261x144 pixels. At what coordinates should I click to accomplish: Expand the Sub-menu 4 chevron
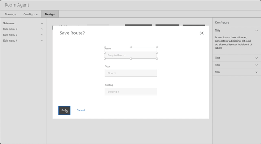click(x=42, y=41)
